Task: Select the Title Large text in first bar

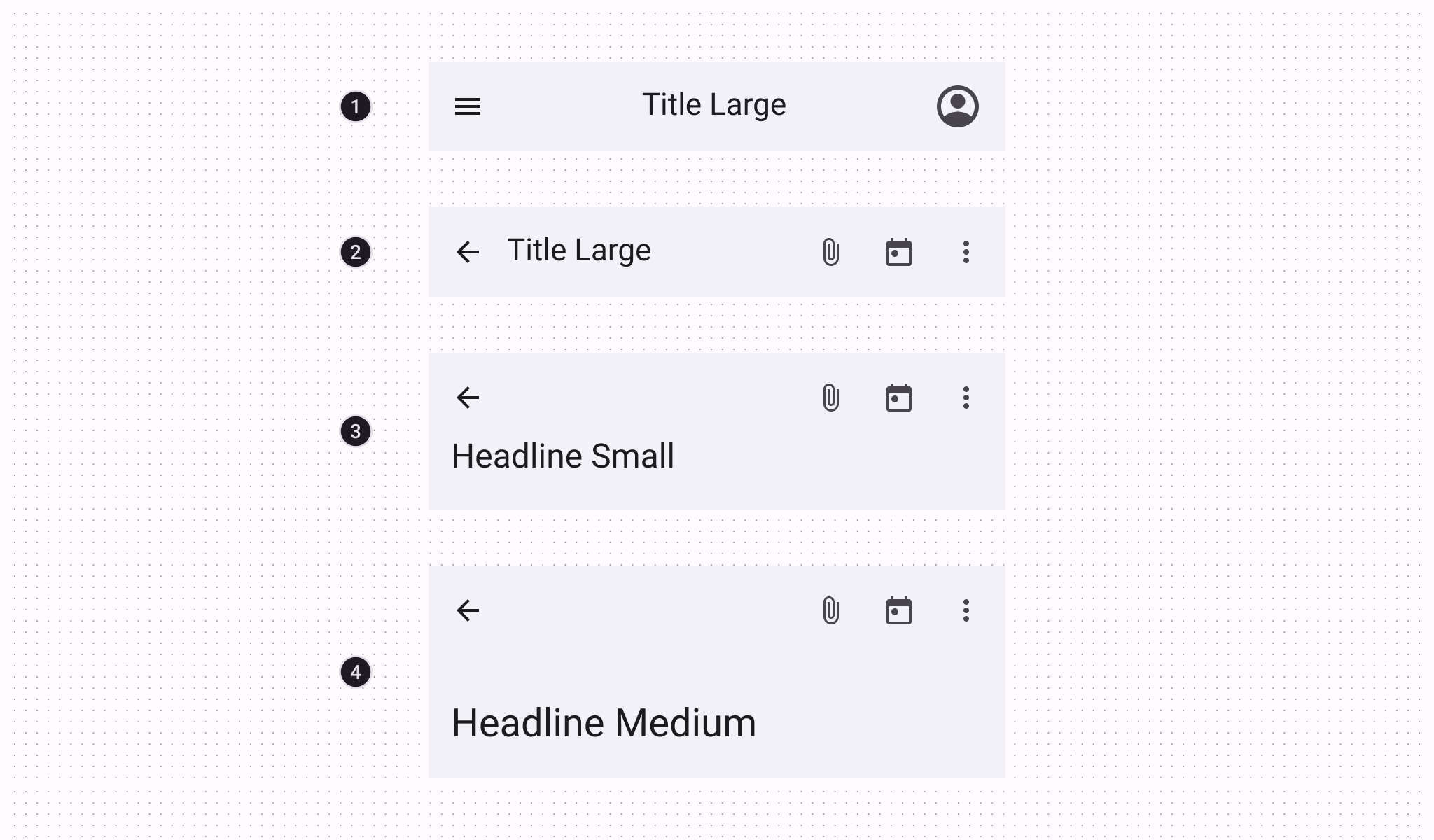Action: tap(714, 104)
